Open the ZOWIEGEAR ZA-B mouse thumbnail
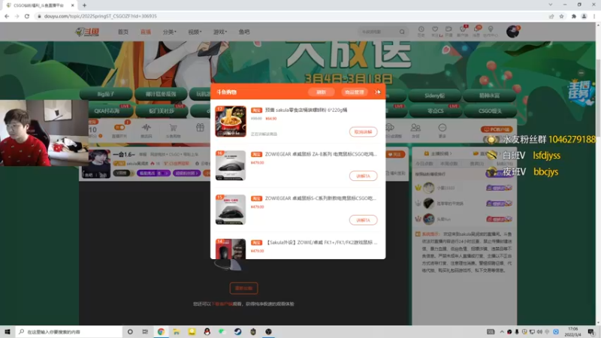Screen dimensions: 601x338 (x=231, y=165)
